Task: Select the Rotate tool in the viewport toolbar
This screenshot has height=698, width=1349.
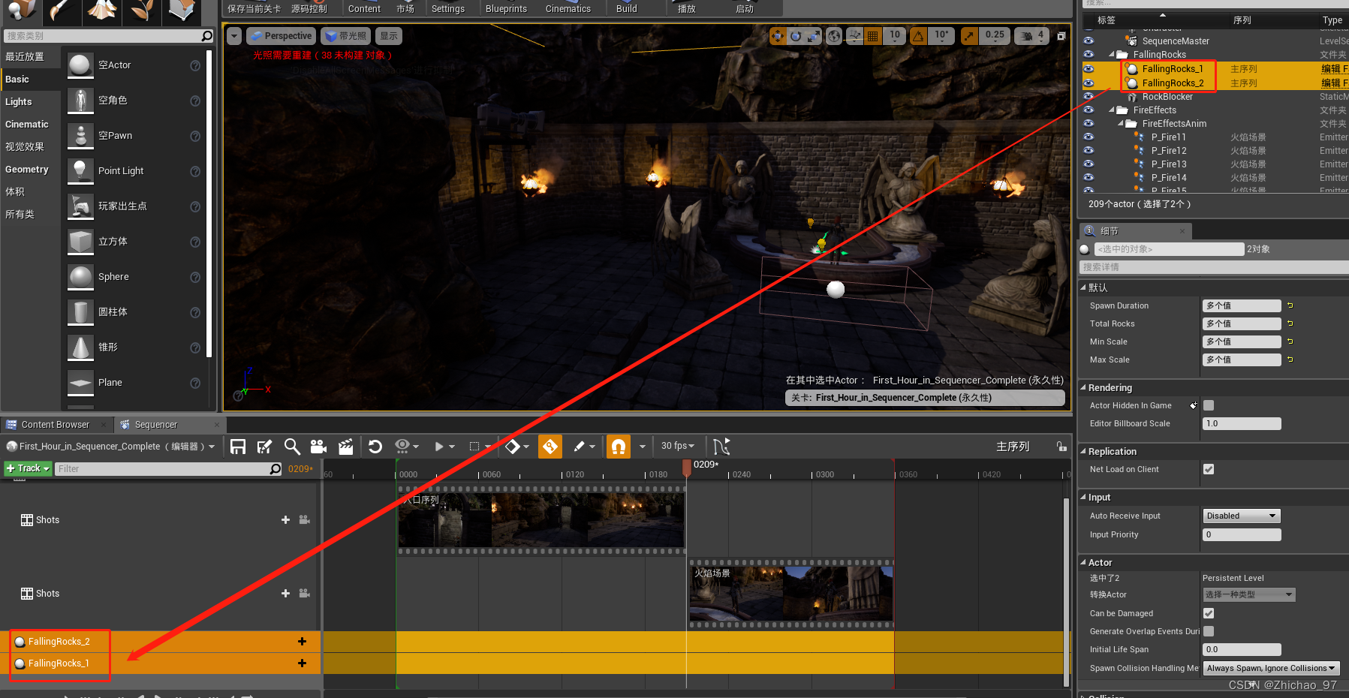Action: coord(796,36)
